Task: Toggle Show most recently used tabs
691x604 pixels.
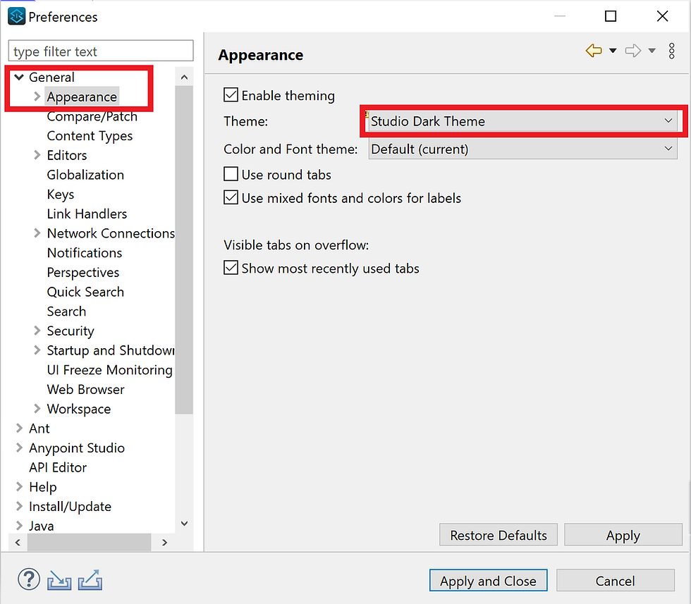Action: click(x=231, y=267)
